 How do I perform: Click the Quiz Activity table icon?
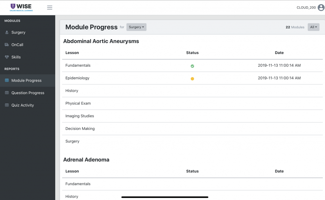pos(7,105)
